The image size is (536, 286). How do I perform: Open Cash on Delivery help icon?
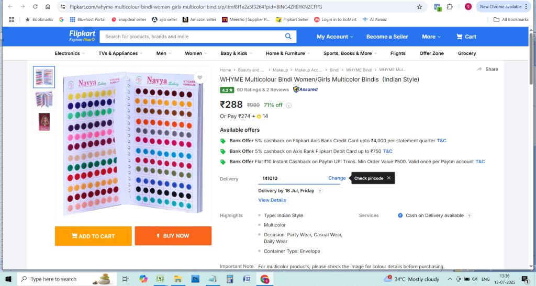[x=470, y=216]
